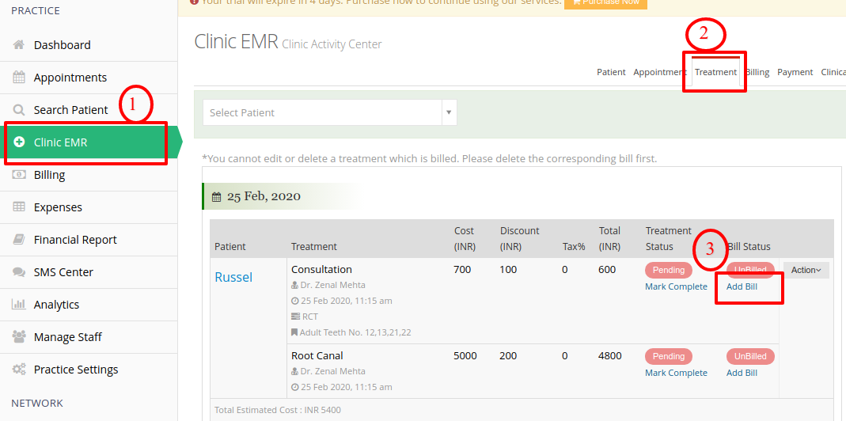Click the Analytics bar chart icon
This screenshot has width=846, height=421.
(x=19, y=304)
